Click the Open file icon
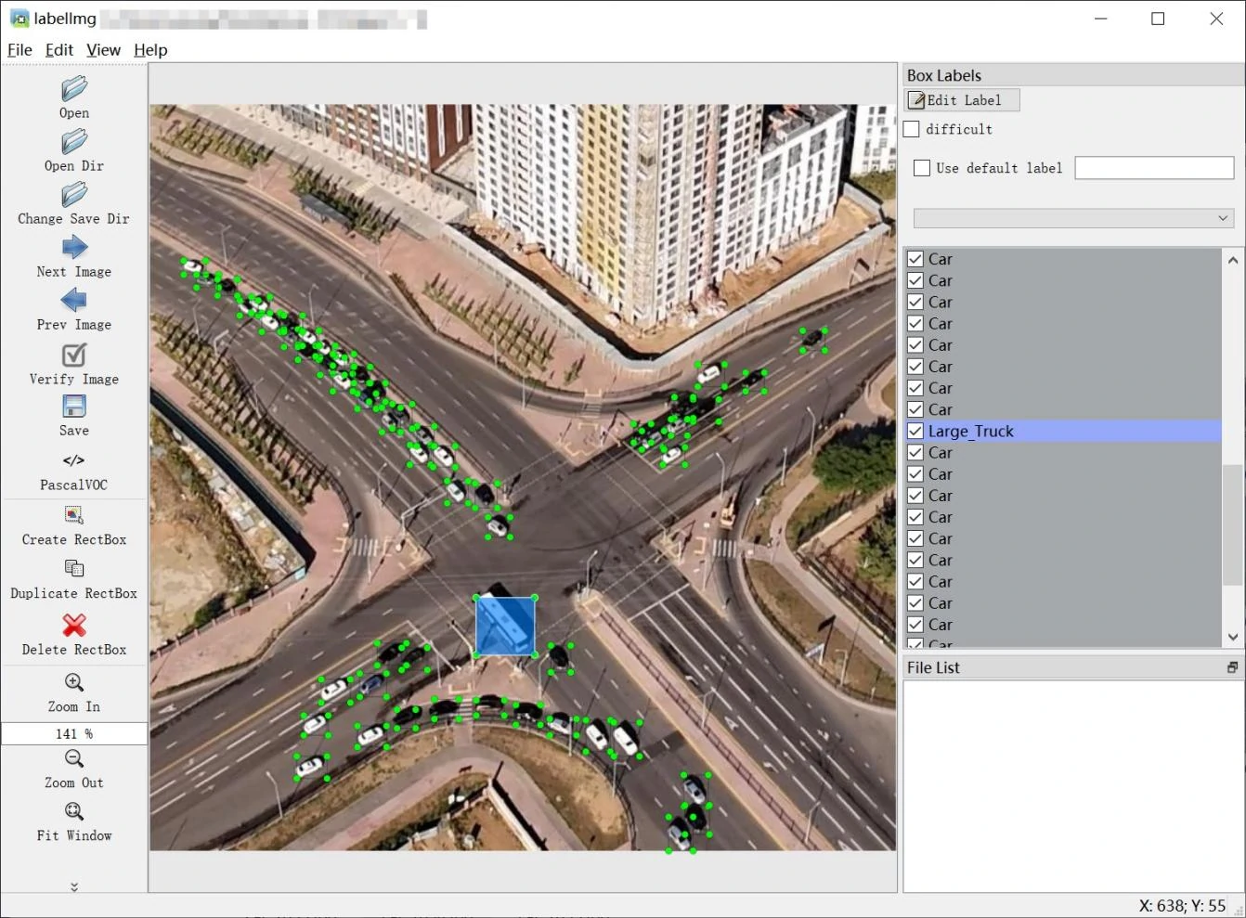Viewport: 1246px width, 918px height. (x=74, y=89)
